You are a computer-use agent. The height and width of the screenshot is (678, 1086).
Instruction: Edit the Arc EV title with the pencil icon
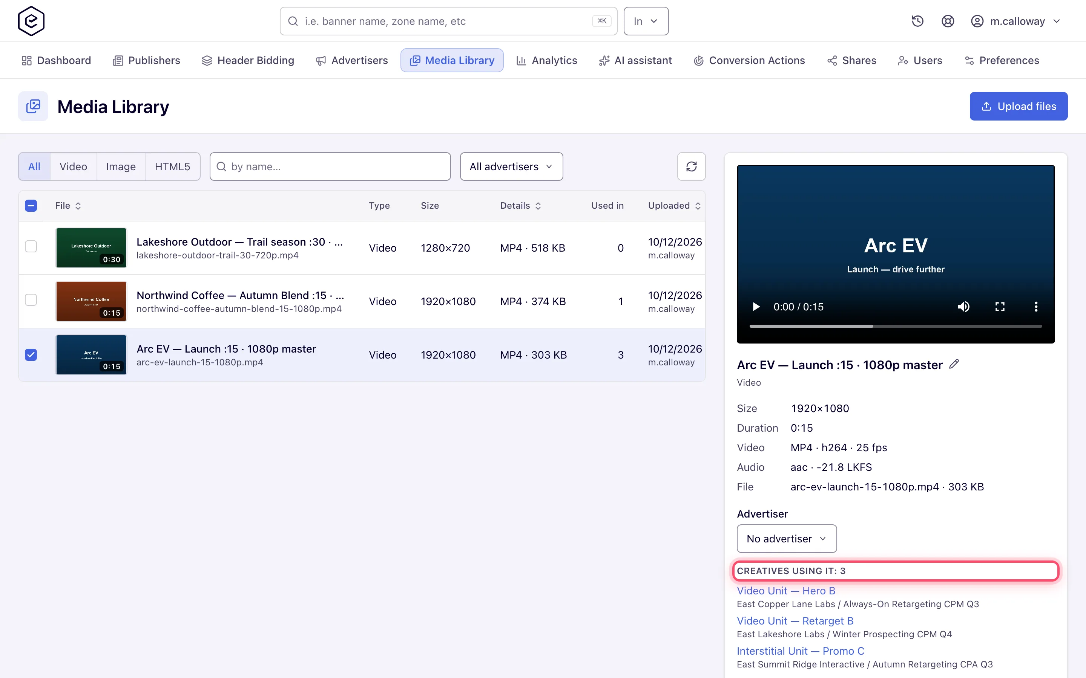tap(954, 364)
